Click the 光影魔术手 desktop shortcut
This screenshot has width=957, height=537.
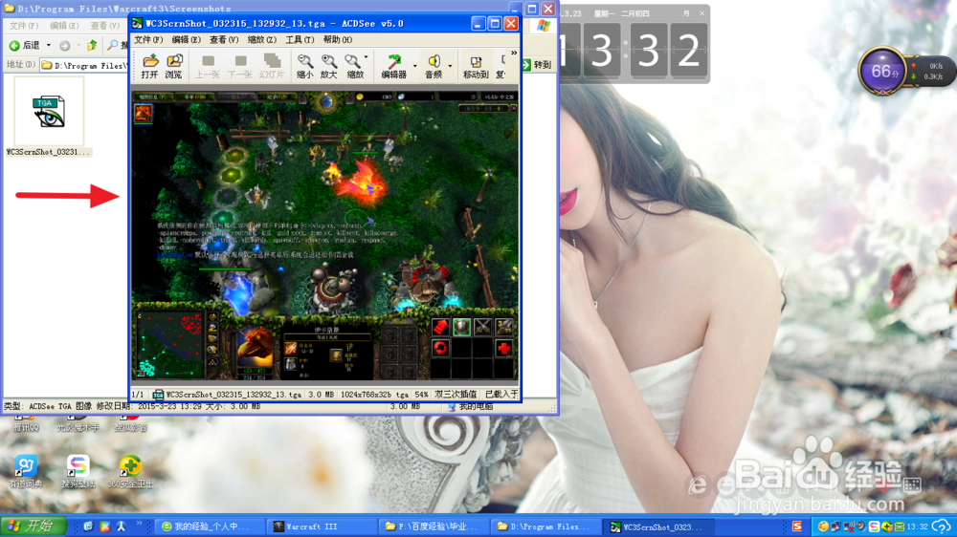78,423
